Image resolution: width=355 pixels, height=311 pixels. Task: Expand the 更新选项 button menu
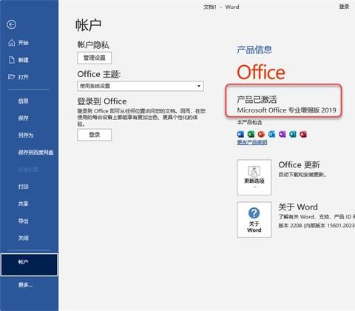click(254, 177)
